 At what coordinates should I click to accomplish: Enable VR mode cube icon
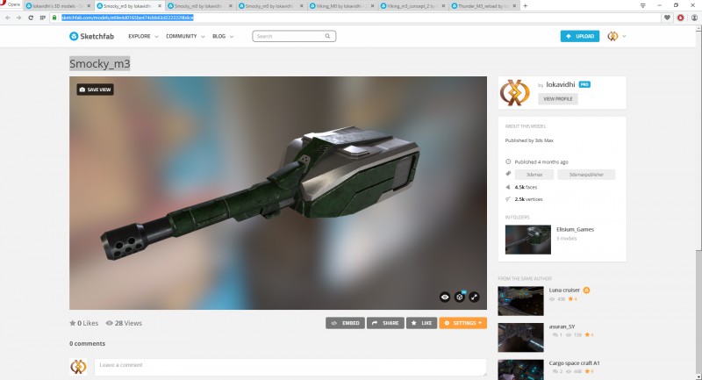point(459,297)
